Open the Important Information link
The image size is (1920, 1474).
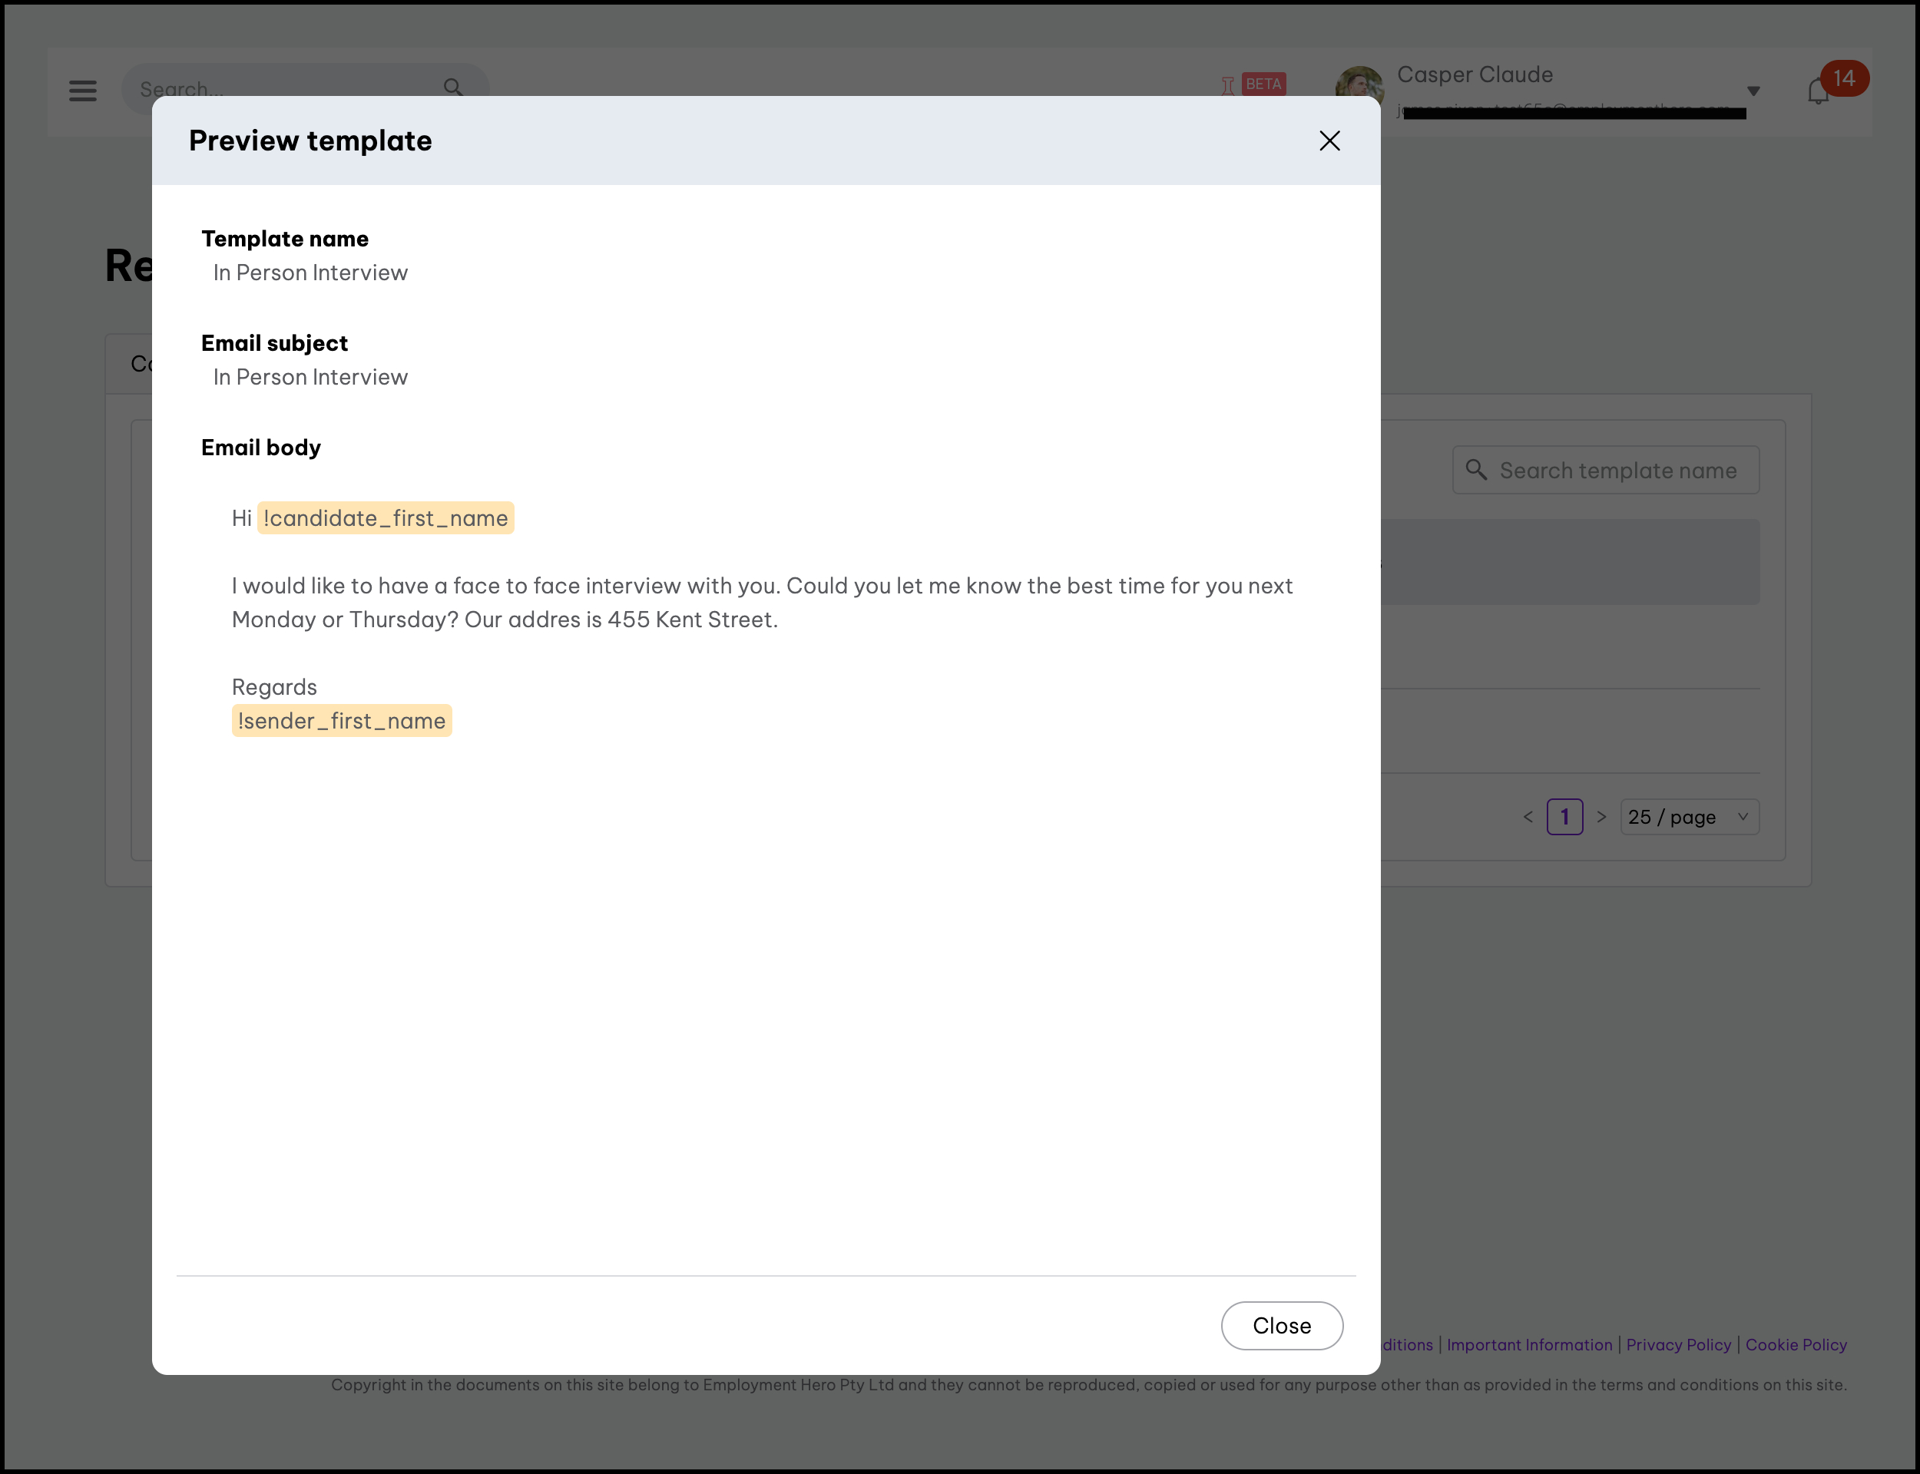(1528, 1345)
